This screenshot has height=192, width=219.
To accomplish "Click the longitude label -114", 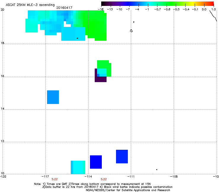I will 88,177.
